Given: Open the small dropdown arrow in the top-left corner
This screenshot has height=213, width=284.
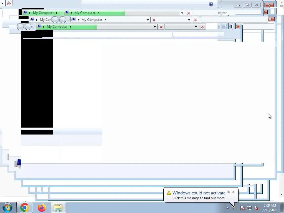Looking at the screenshot, I should click(2, 3).
